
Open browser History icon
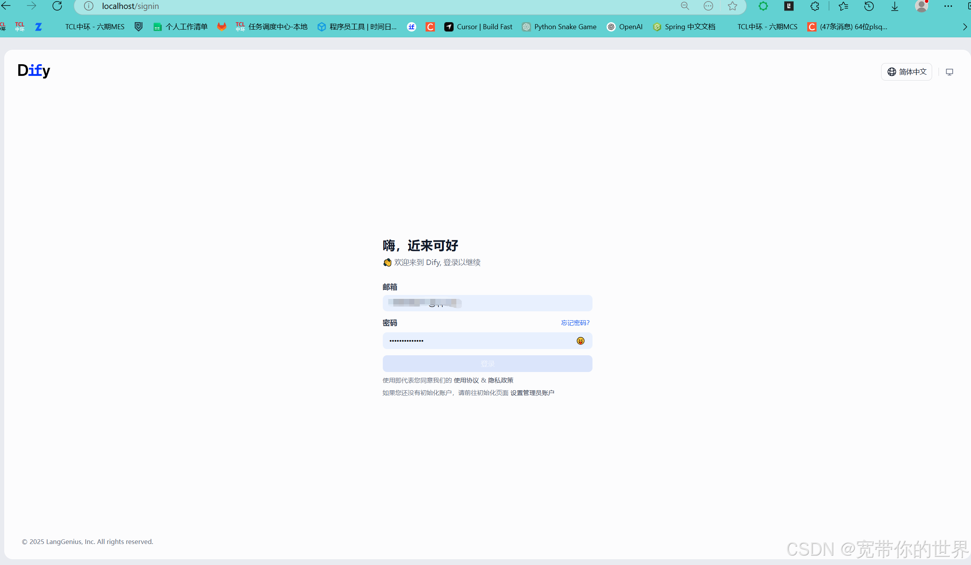coord(869,6)
